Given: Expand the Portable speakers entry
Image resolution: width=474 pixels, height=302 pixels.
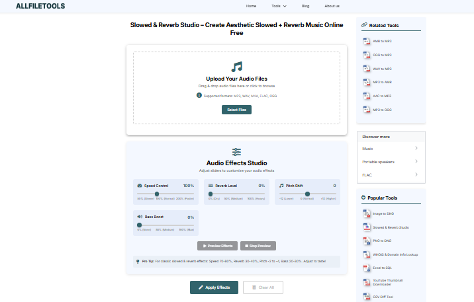Looking at the screenshot, I should 416,161.
